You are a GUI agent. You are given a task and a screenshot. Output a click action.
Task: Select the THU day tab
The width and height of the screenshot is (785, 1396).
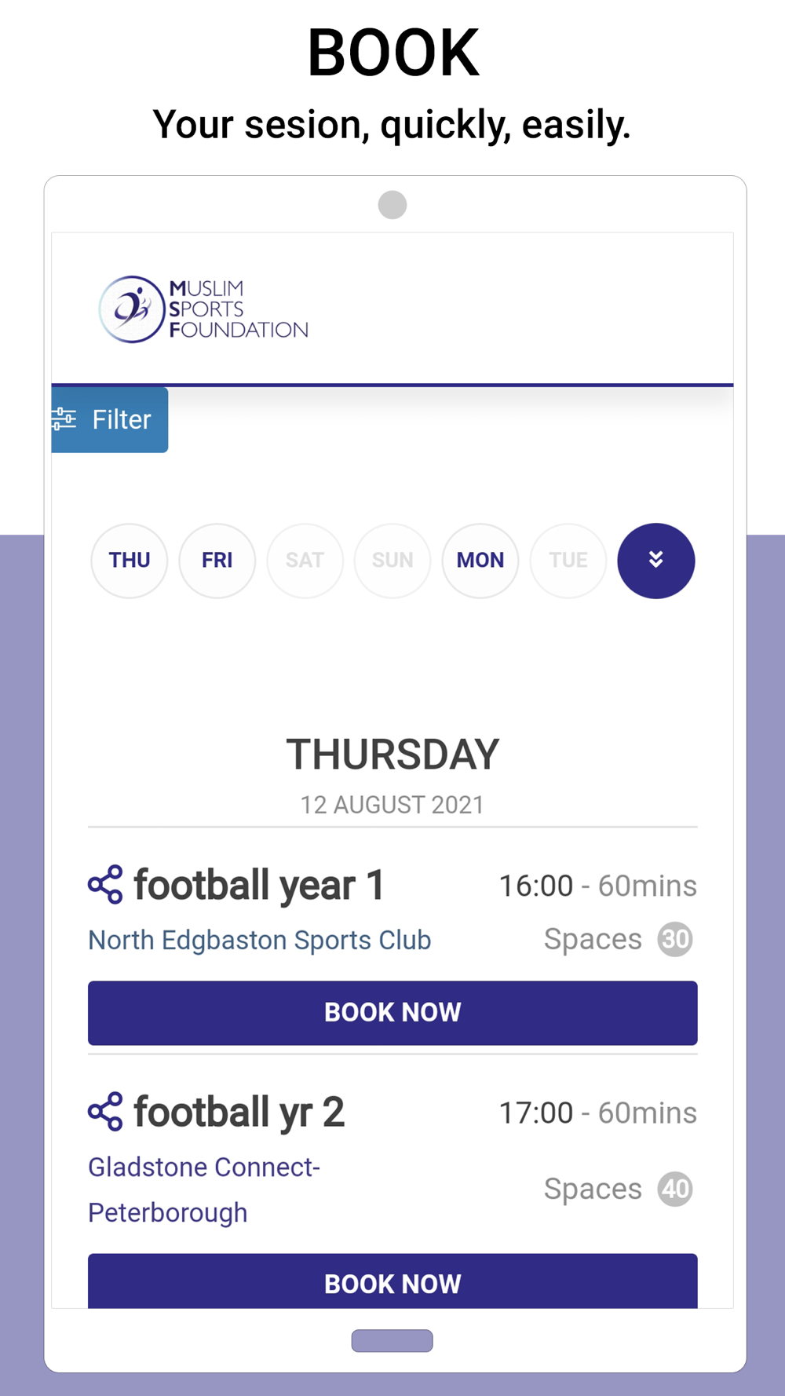130,561
